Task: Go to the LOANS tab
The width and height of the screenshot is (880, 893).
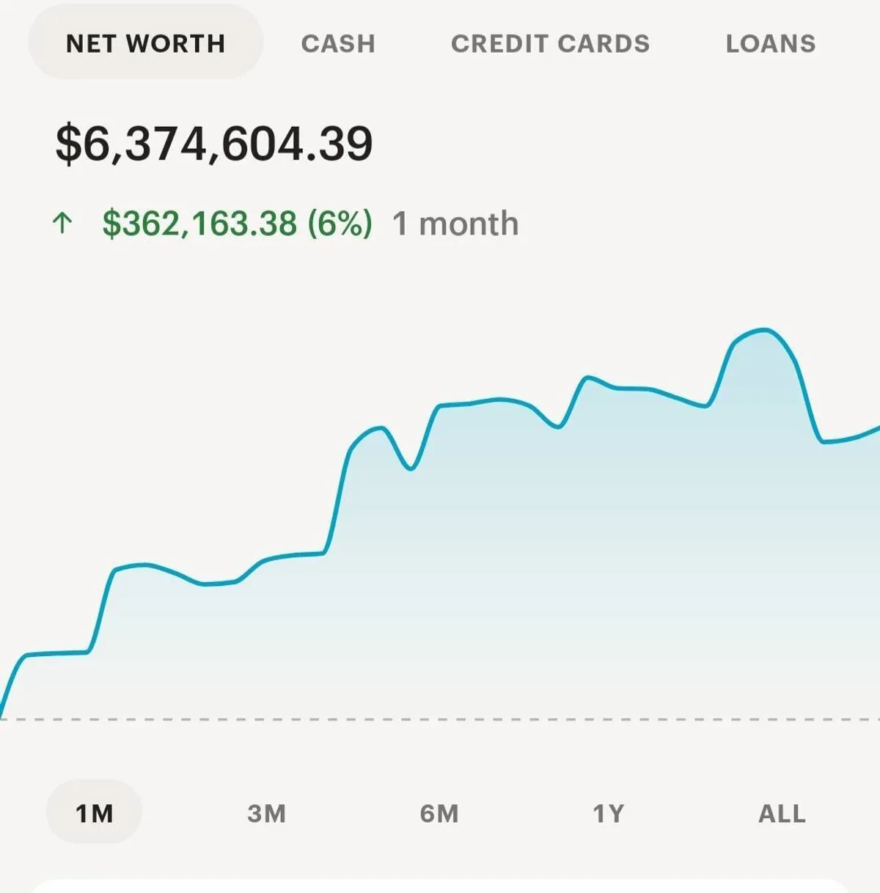Action: coord(771,43)
